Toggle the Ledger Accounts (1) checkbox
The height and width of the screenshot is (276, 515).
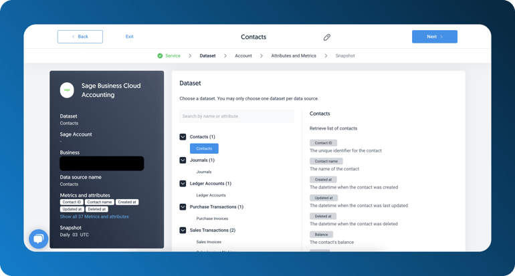point(183,184)
